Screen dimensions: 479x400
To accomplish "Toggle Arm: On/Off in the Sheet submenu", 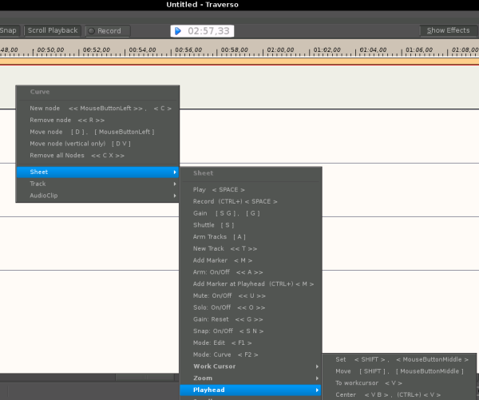I will (251, 272).
